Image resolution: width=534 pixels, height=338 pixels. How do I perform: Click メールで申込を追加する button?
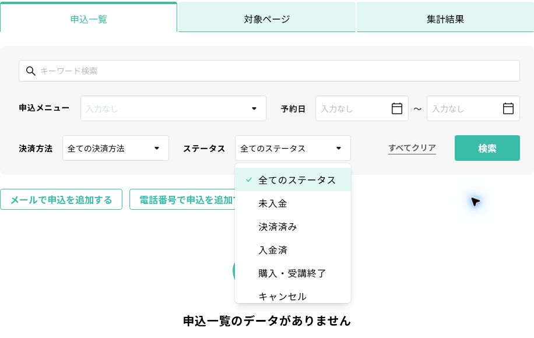tap(61, 199)
